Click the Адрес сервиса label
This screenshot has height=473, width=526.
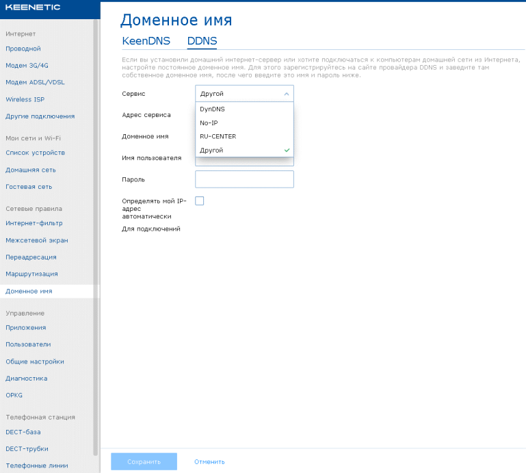coord(146,115)
